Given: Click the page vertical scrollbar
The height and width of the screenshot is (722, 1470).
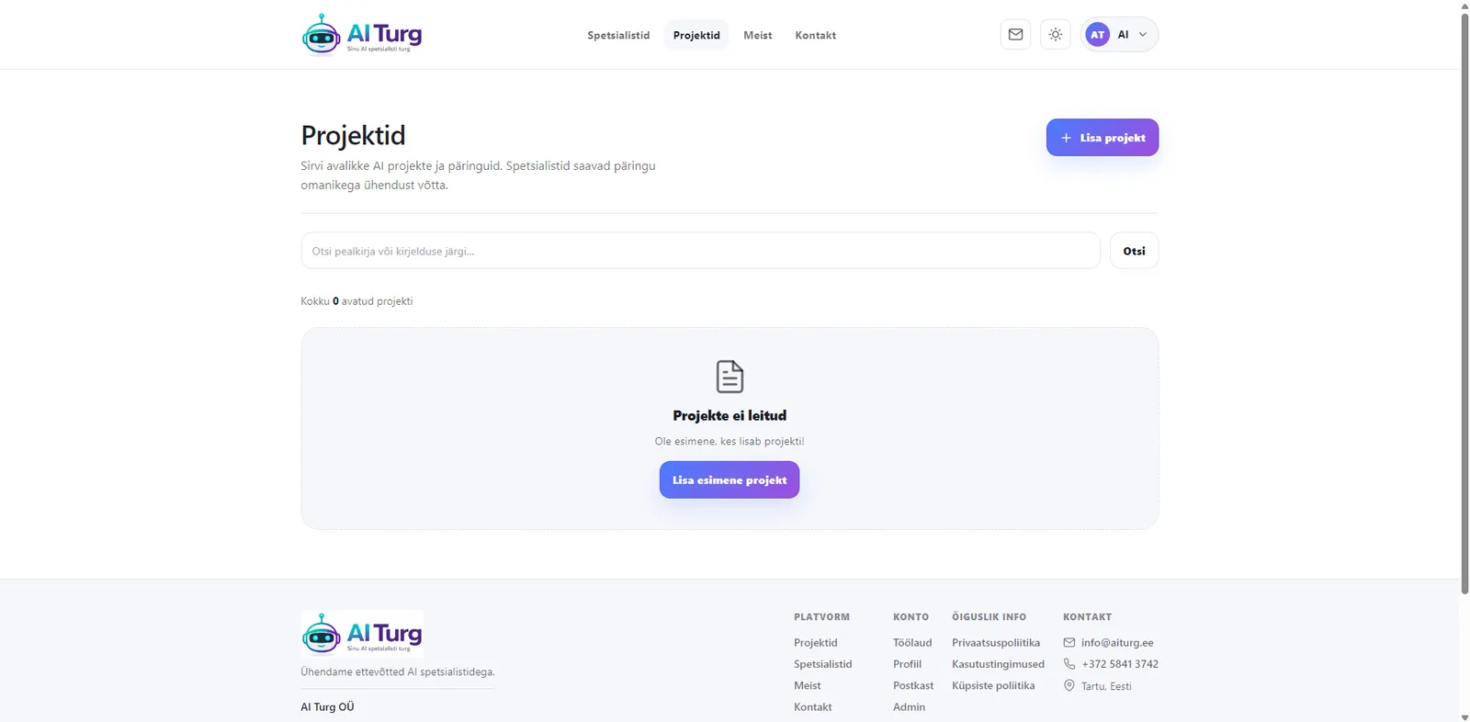Looking at the screenshot, I should click(x=1464, y=303).
